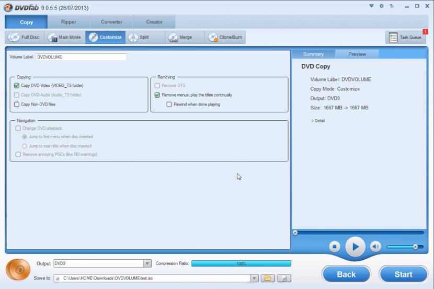This screenshot has width=434, height=289.
Task: Click the 'Copy Mode: Customize' summary text
Action: [x=335, y=89]
